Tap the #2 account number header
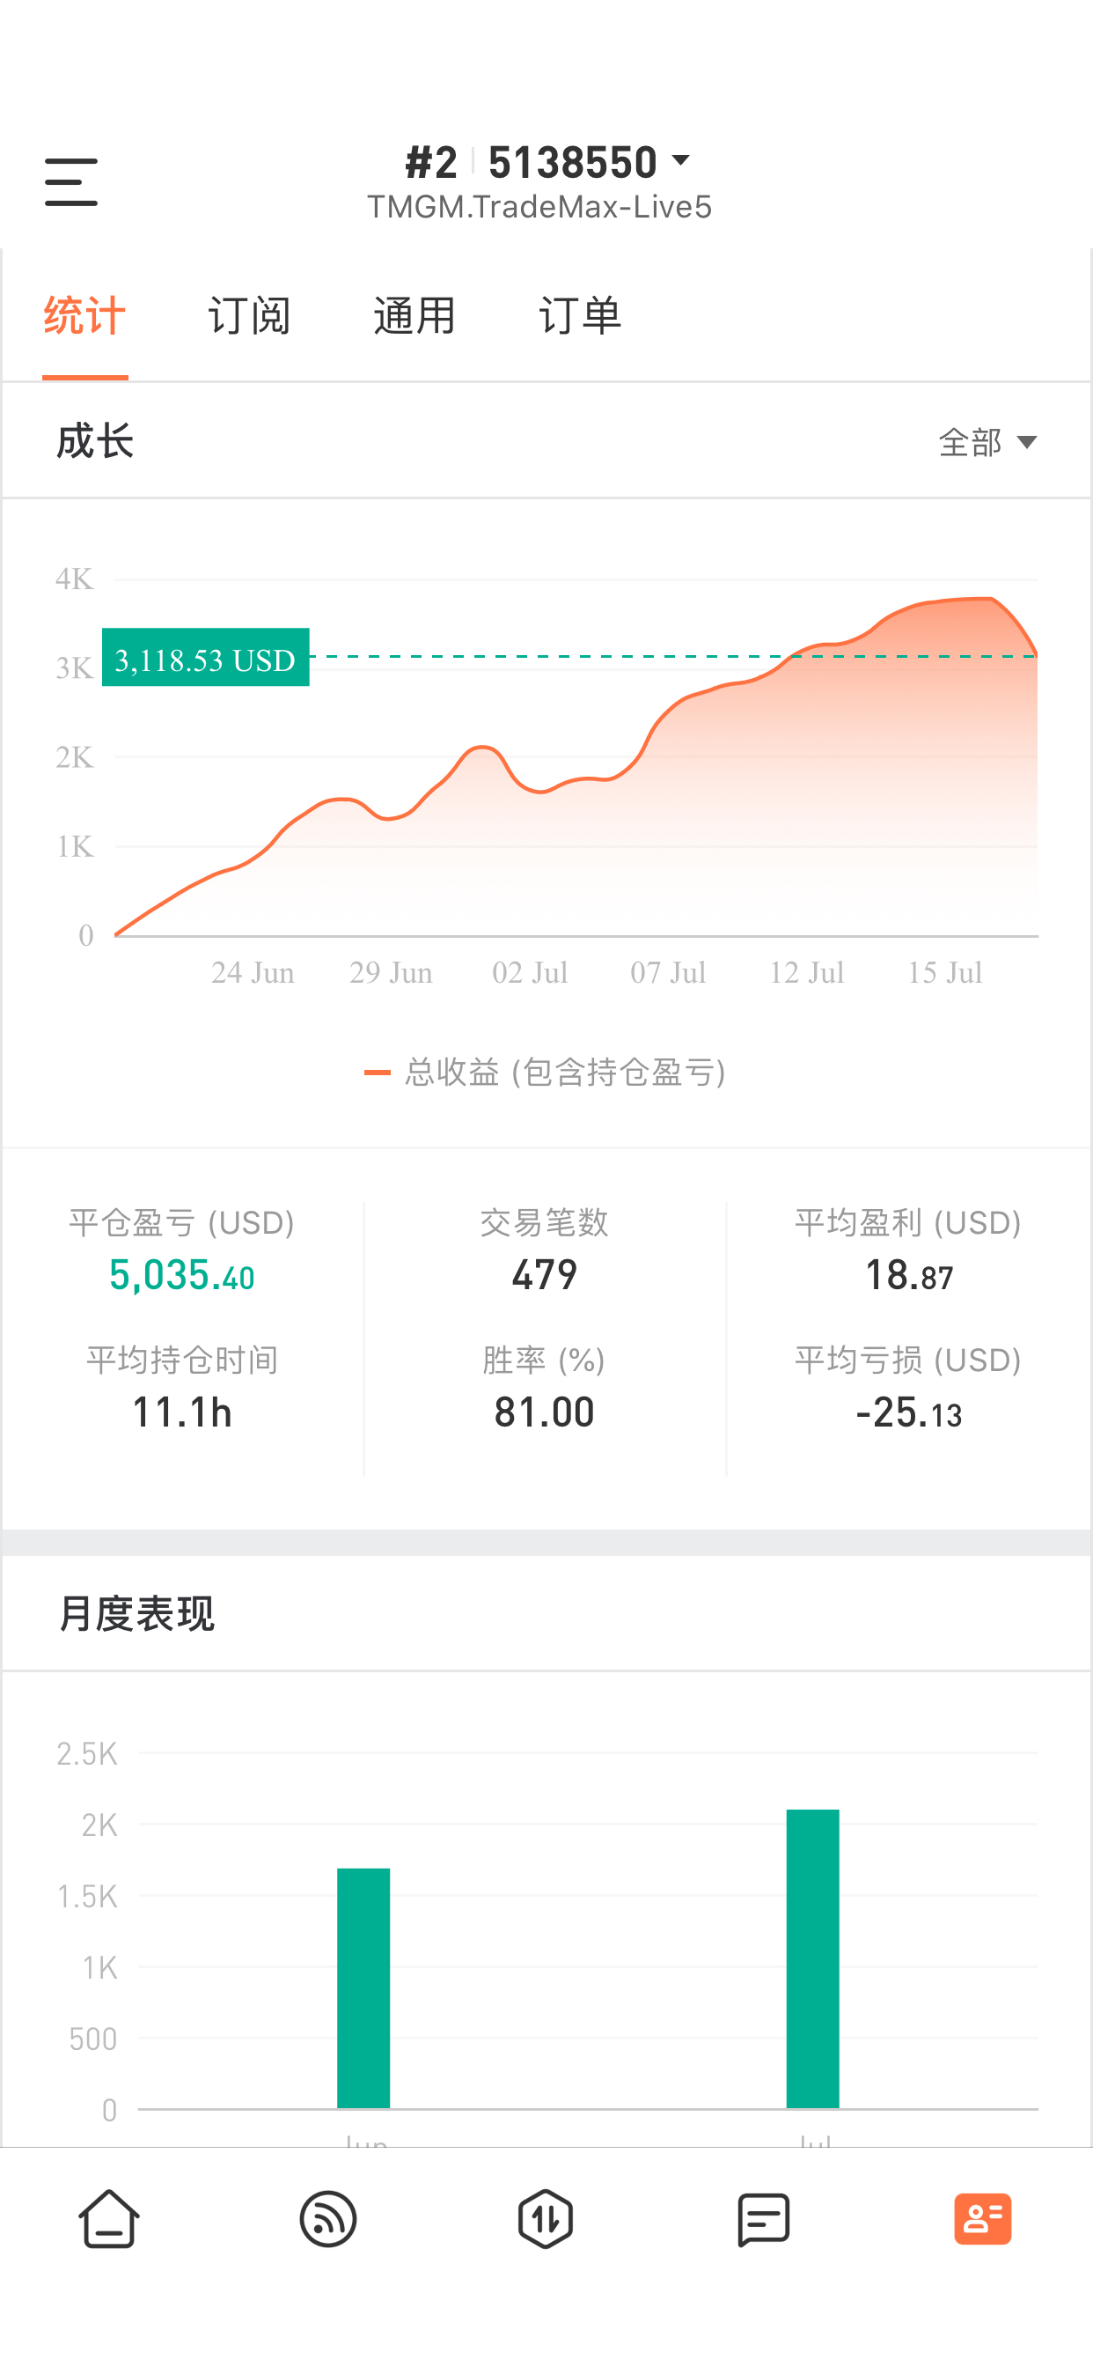 432,163
